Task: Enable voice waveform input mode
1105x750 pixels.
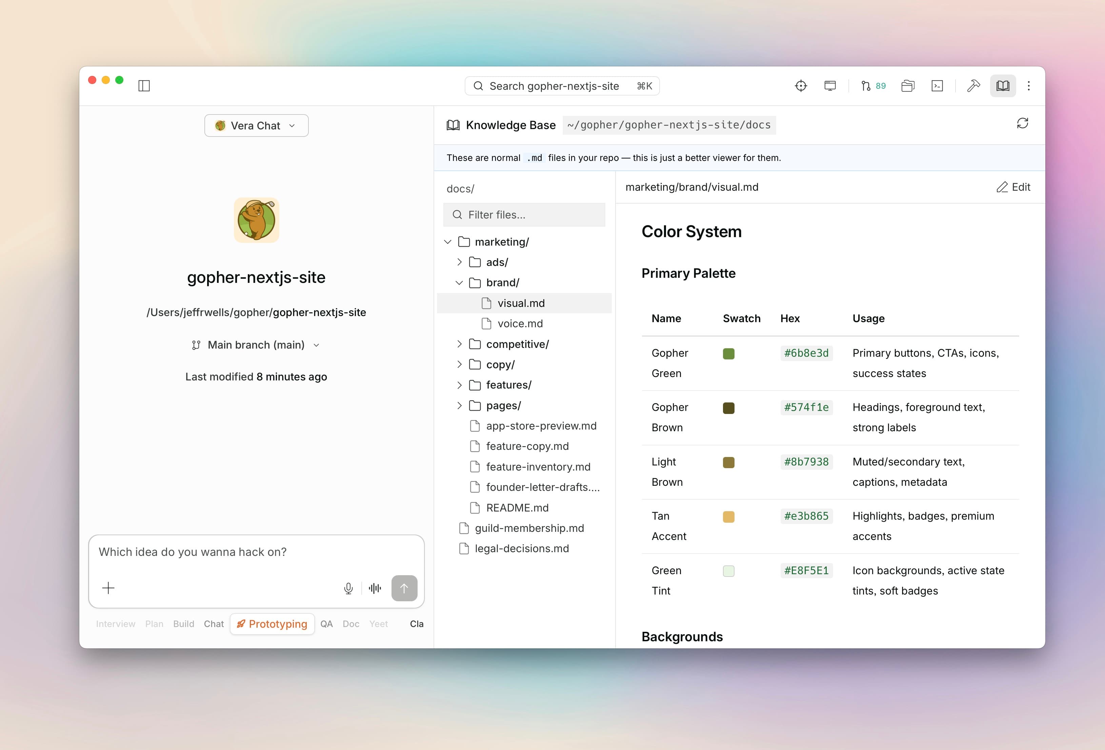Action: pyautogui.click(x=375, y=588)
